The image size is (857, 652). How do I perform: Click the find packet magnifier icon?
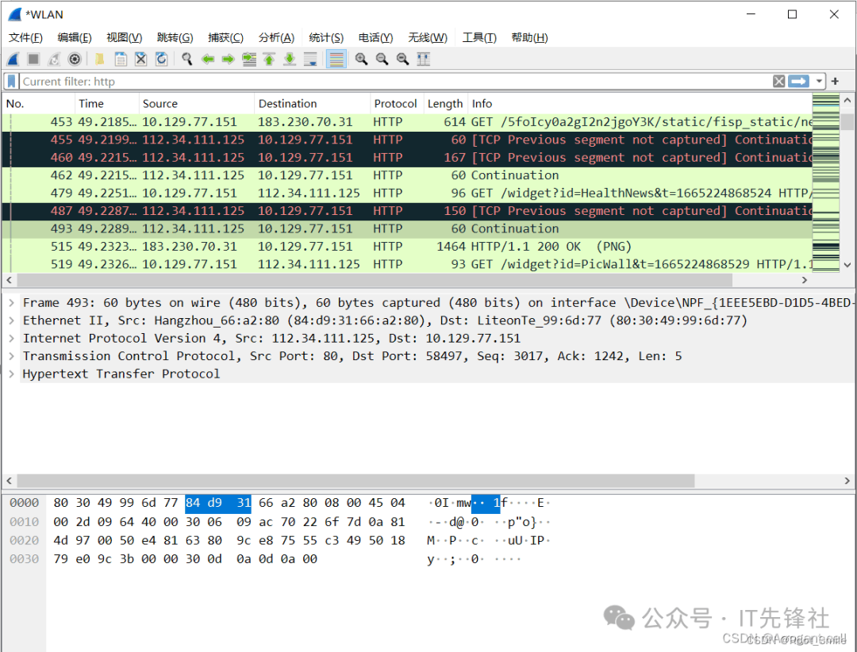point(187,59)
